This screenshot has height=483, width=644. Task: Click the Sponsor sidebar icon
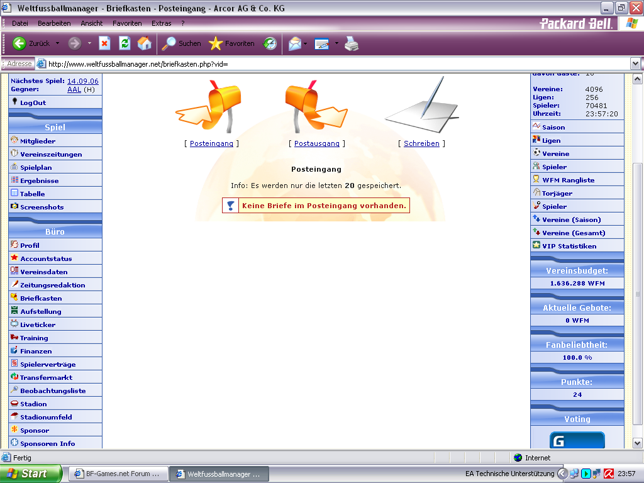click(14, 430)
